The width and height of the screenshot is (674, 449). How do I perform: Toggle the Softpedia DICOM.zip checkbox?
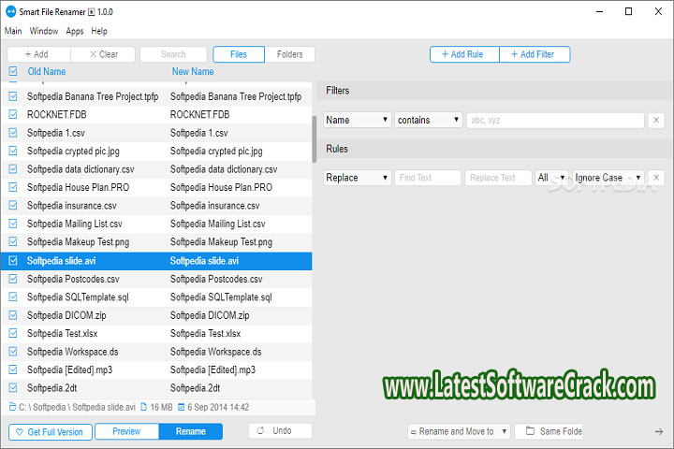13,315
